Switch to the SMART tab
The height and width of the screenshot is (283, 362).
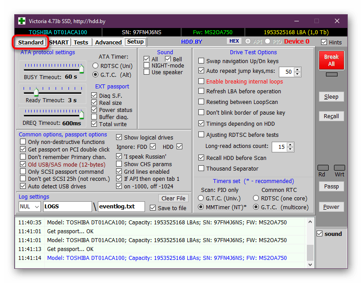[59, 43]
